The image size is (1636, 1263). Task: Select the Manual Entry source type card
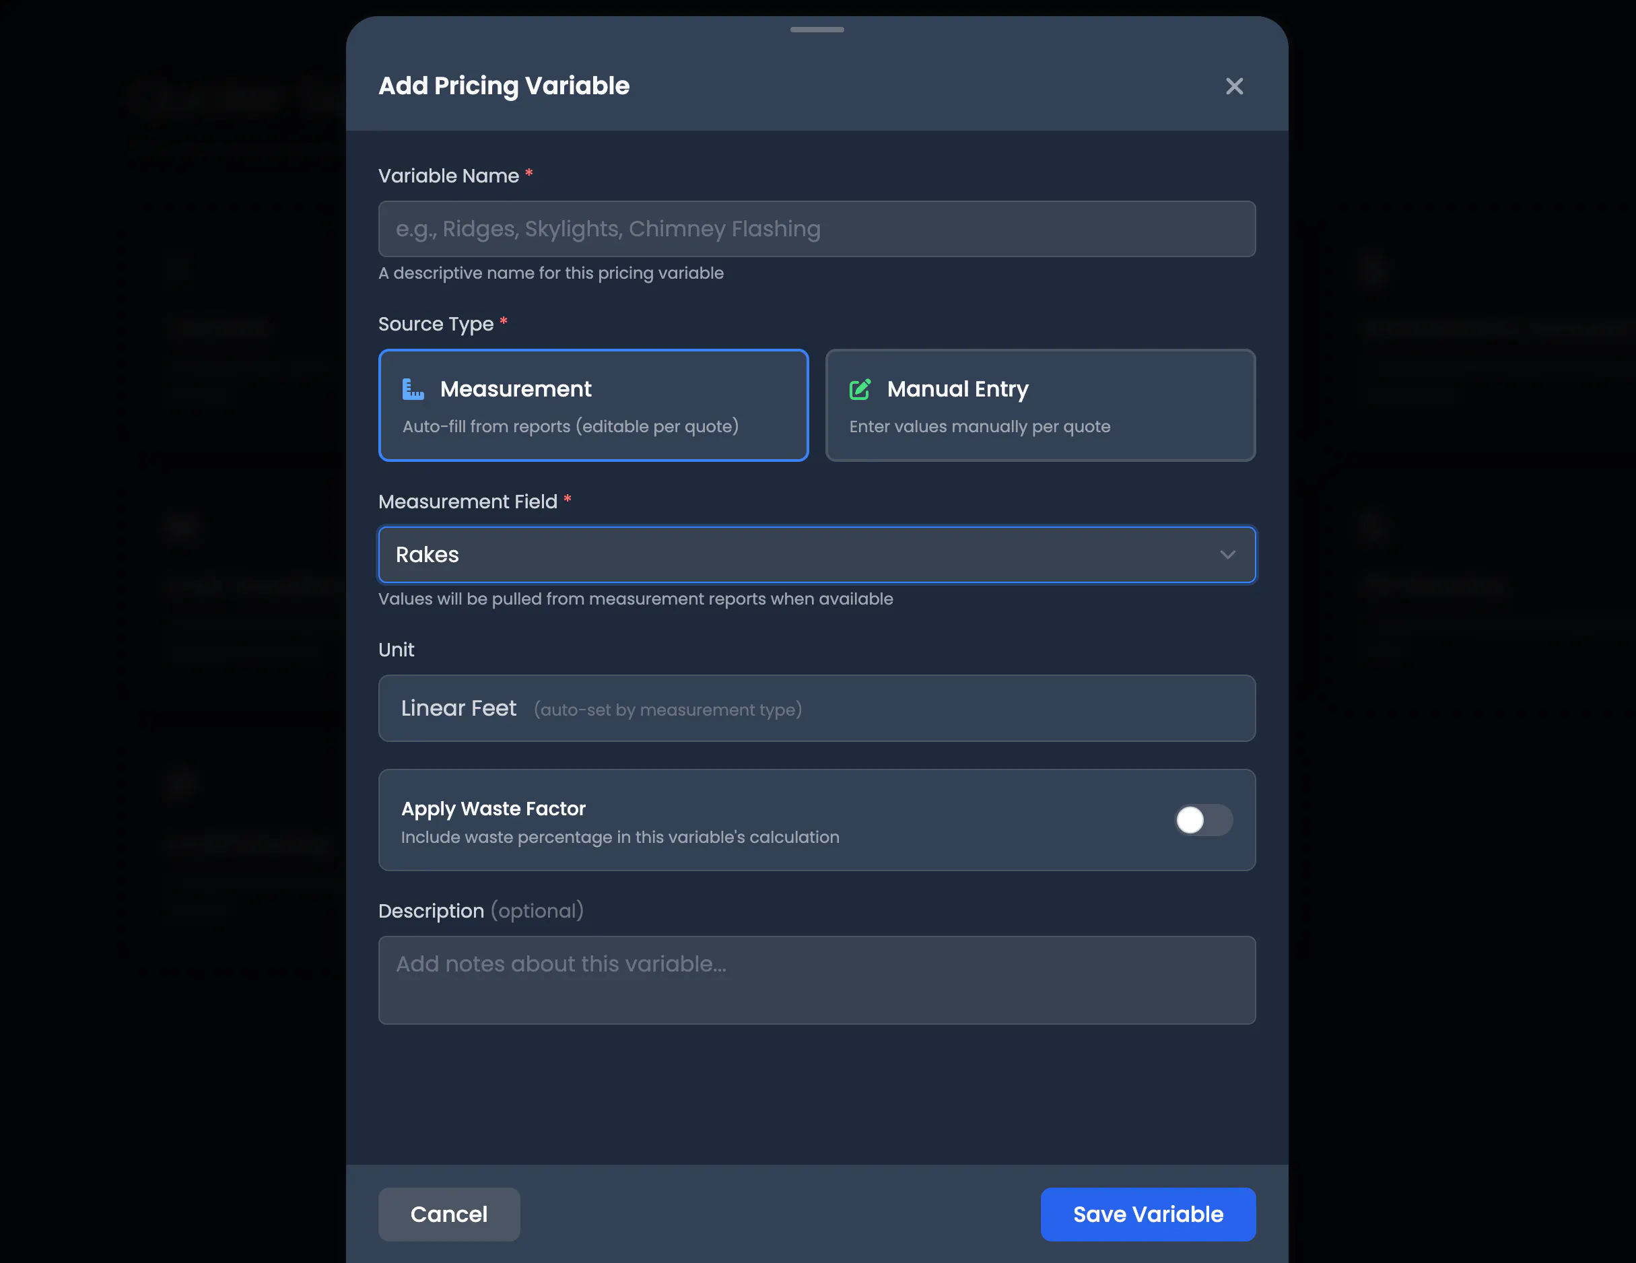click(1039, 405)
